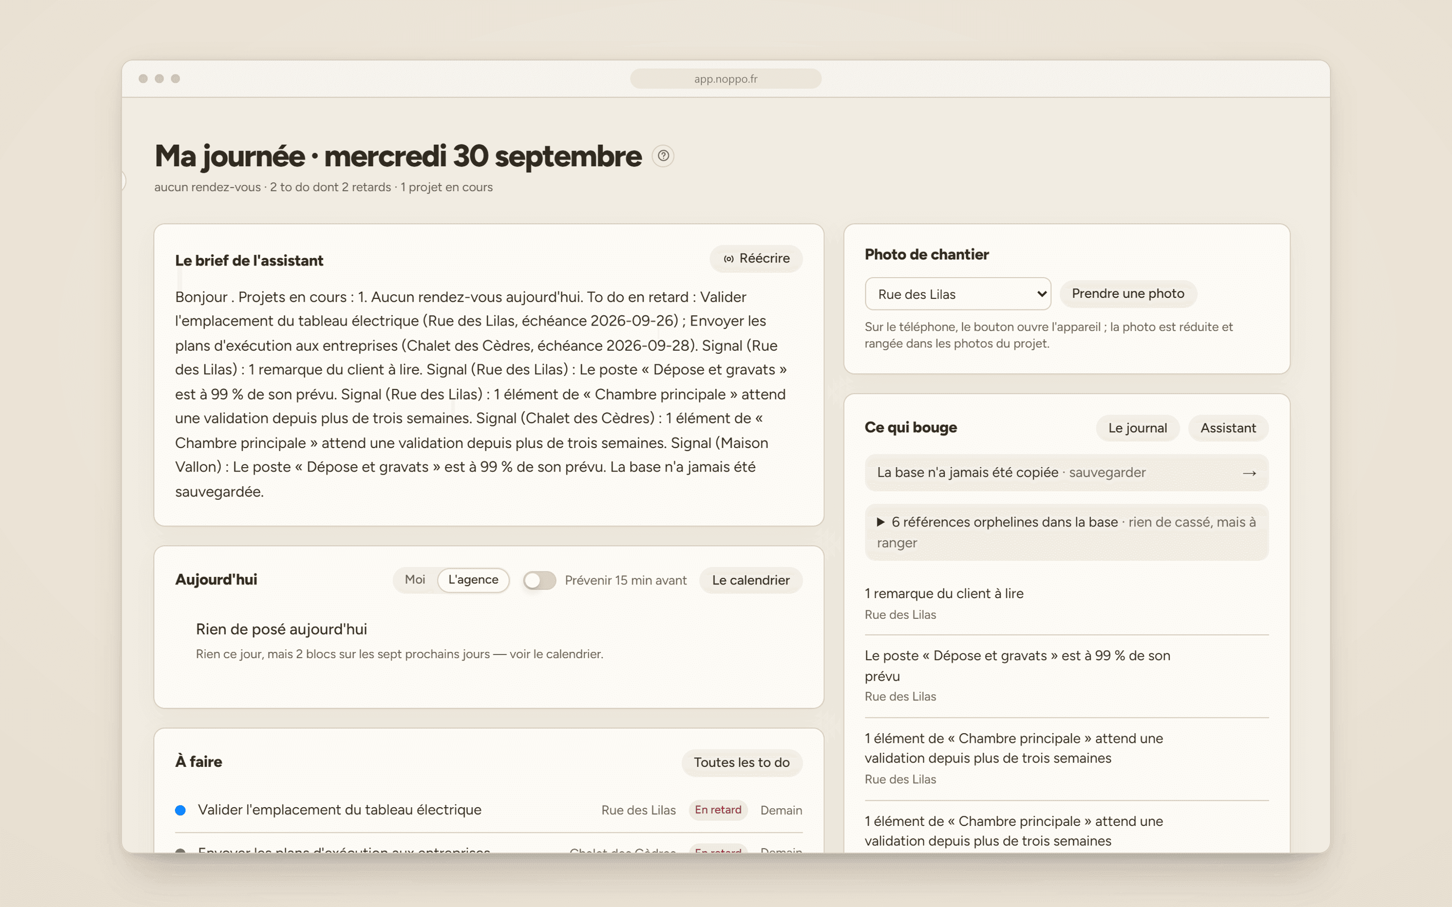Image resolution: width=1452 pixels, height=907 pixels.
Task: Click Toutes les to do button
Action: [742, 762]
